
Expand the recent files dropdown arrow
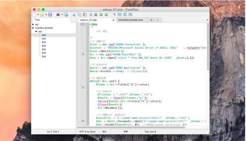(46, 15)
